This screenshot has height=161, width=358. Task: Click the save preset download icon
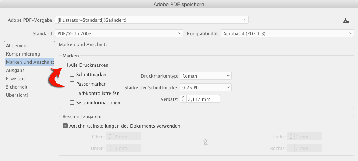point(346,21)
